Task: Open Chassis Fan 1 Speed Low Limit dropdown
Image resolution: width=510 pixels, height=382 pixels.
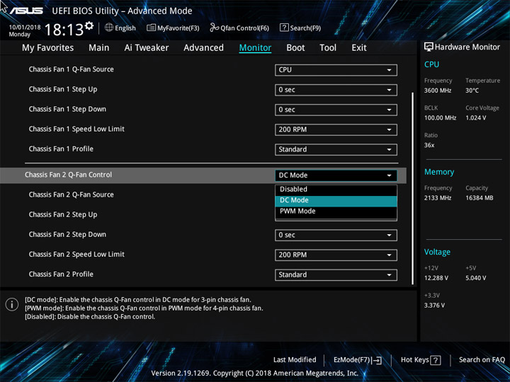Action: coord(336,129)
